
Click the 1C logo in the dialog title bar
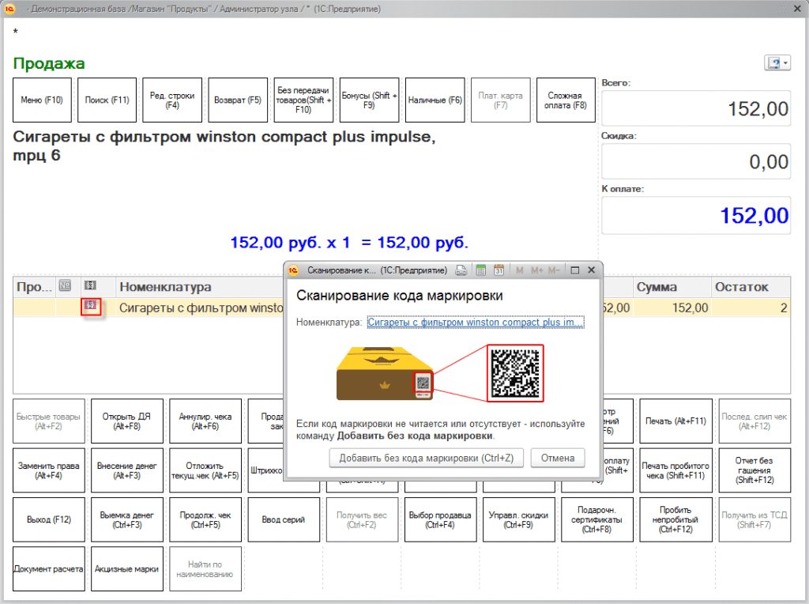(294, 270)
